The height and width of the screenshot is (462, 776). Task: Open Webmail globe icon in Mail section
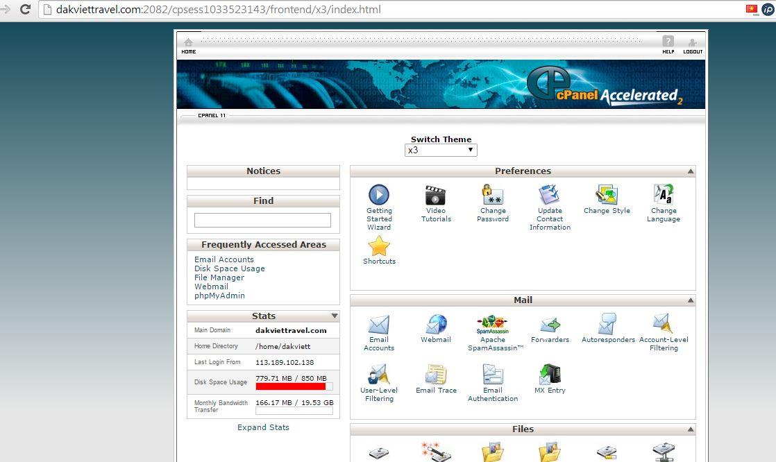[x=436, y=325]
